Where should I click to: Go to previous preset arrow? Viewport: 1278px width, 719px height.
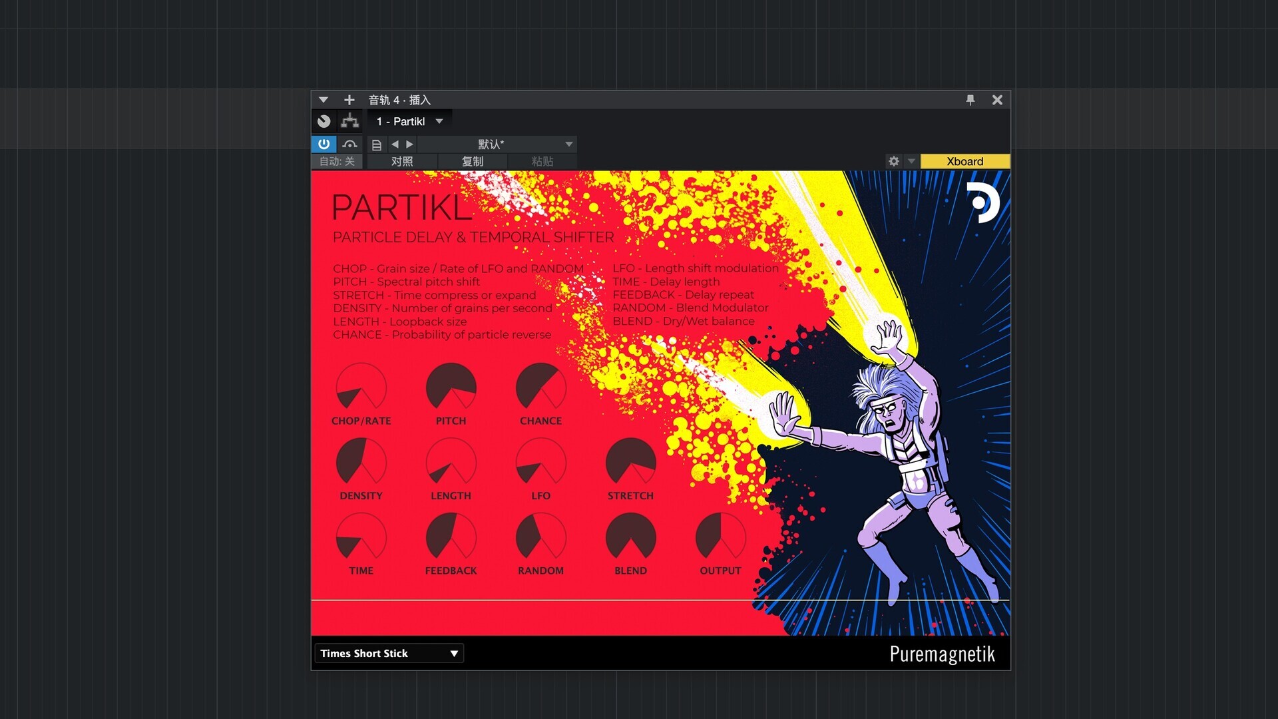pos(395,144)
